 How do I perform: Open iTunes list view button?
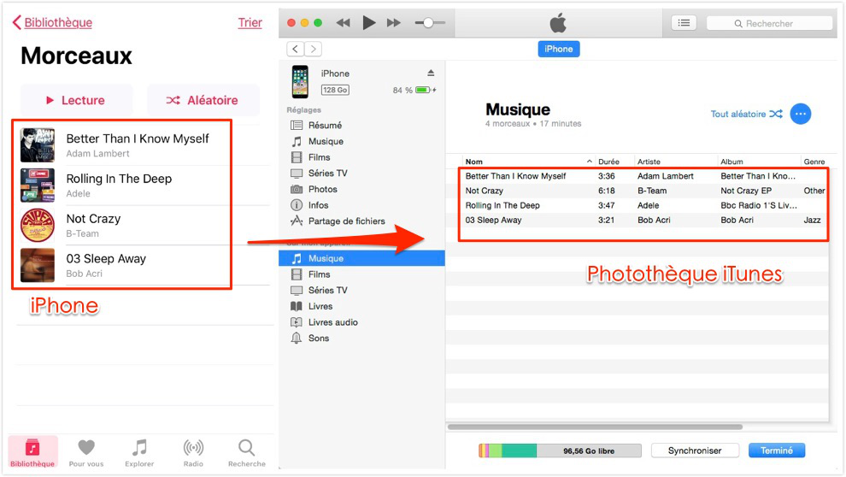point(684,23)
